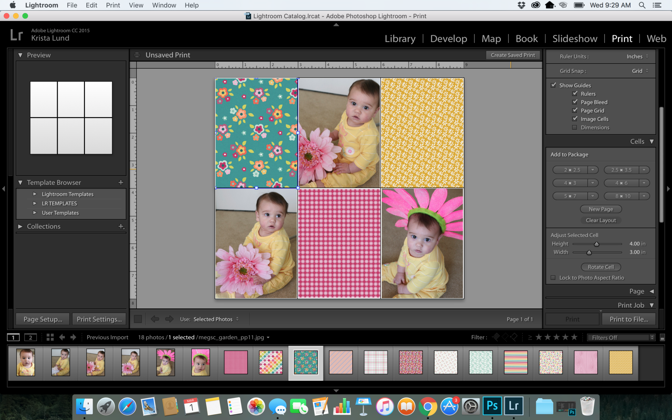This screenshot has width=672, height=420.
Task: Click the plus icon to add a new template
Action: click(121, 182)
